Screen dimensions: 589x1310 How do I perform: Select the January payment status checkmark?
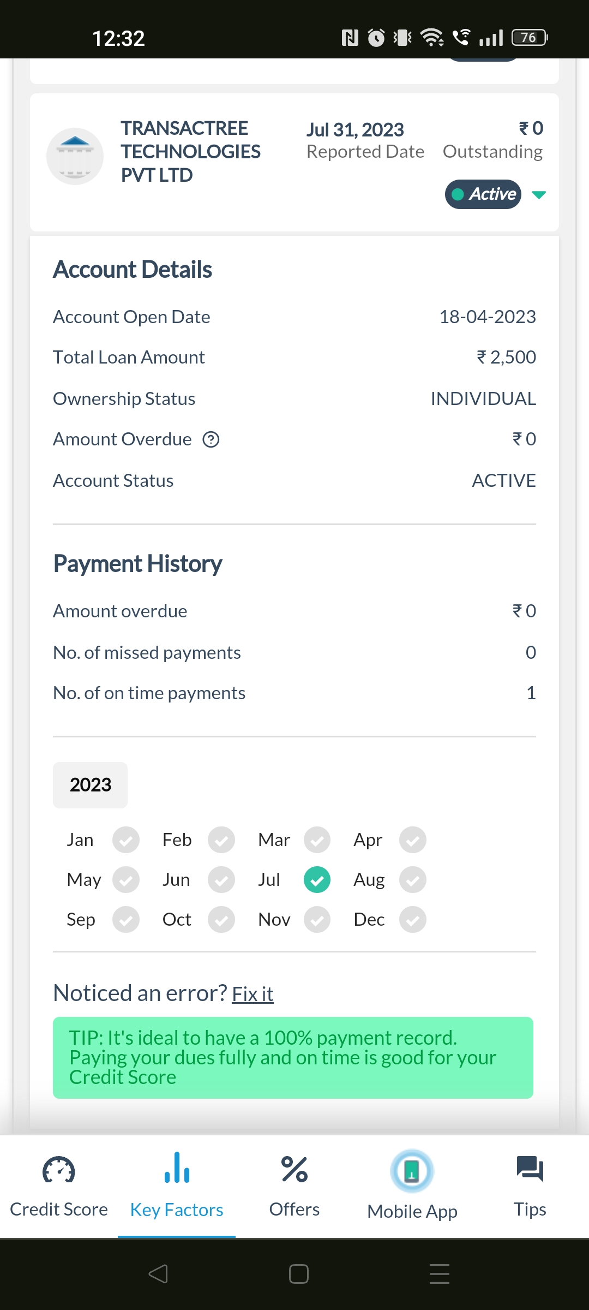tap(126, 840)
